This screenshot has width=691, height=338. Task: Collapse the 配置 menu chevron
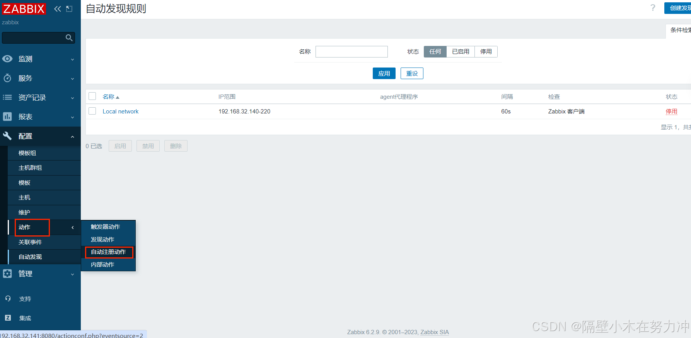click(x=72, y=137)
